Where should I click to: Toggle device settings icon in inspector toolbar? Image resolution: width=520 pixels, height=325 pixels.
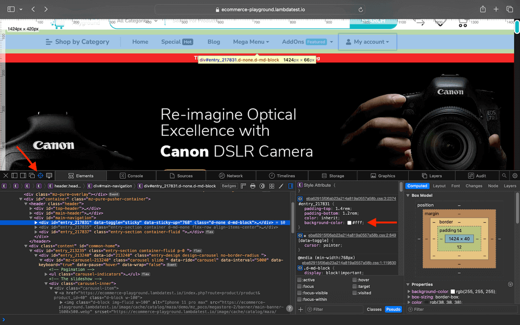pos(49,176)
